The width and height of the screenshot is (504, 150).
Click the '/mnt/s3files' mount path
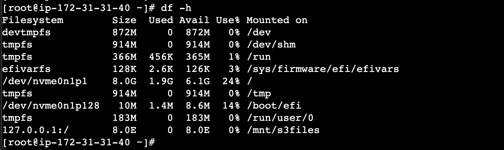[283, 130]
